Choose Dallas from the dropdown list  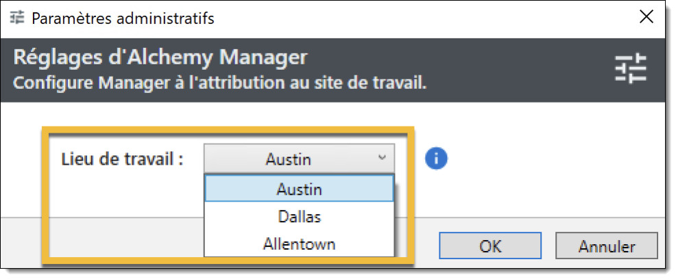click(x=299, y=216)
